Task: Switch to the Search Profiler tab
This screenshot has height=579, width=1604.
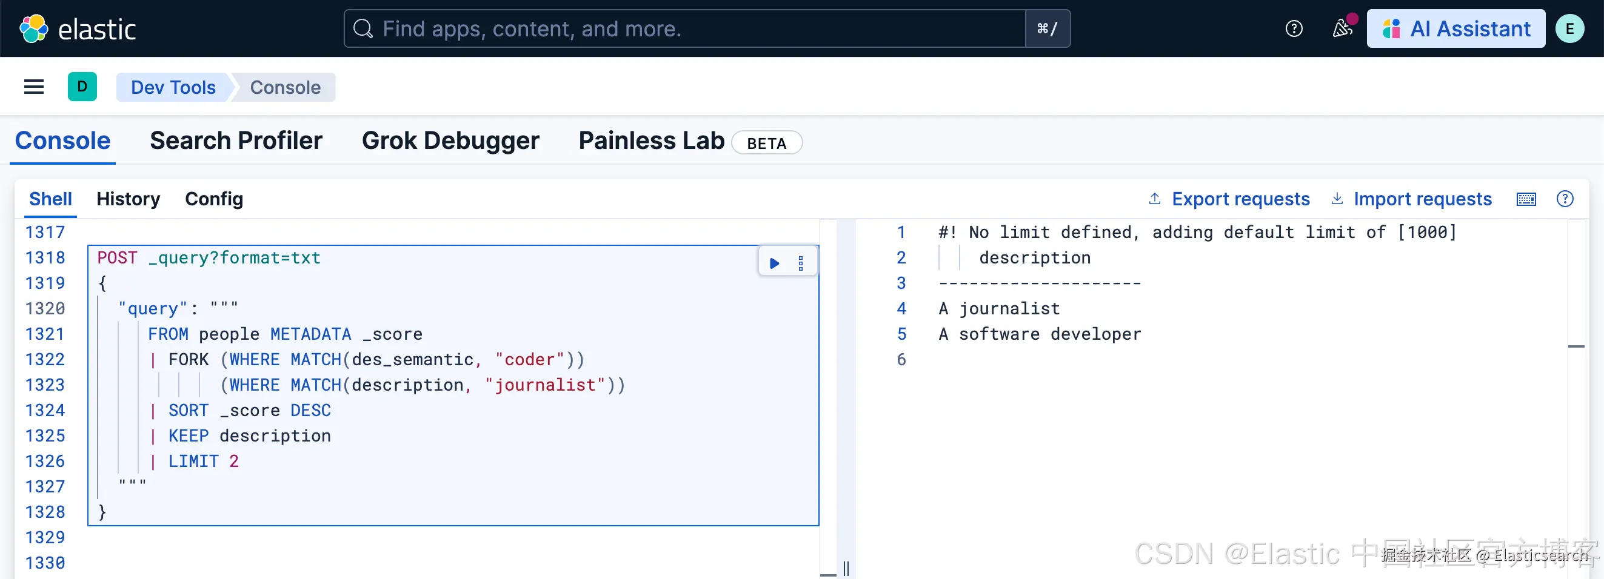Action: (x=236, y=141)
